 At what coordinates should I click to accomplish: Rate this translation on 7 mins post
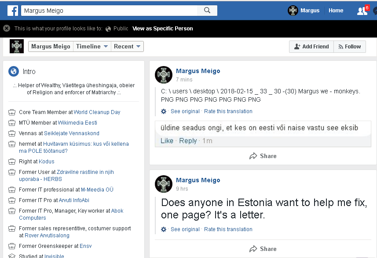click(x=228, y=111)
